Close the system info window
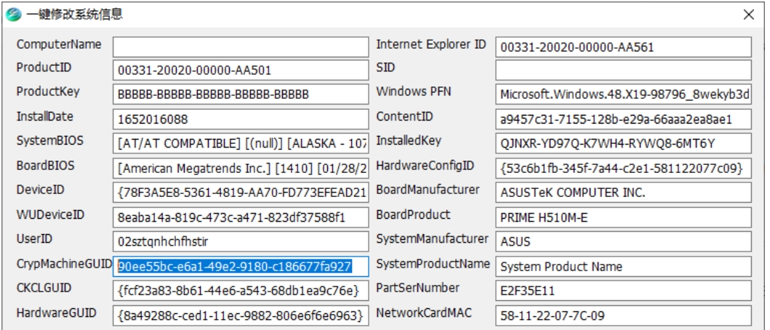 pyautogui.click(x=748, y=14)
